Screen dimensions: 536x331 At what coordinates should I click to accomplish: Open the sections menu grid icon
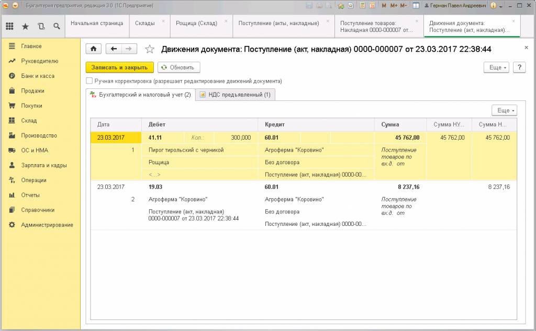coord(9,26)
